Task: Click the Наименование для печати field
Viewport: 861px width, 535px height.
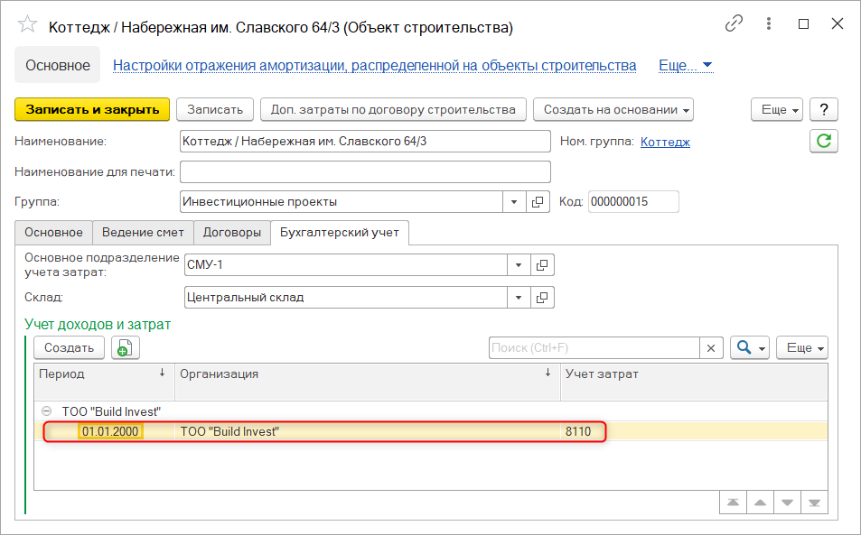Action: point(365,171)
